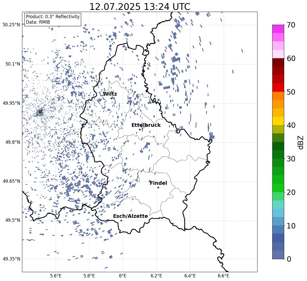
Task: Click the colorbar tick label 20
Action: (291, 192)
